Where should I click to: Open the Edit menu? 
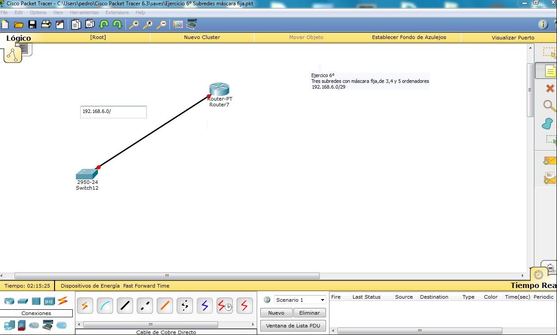pyautogui.click(x=19, y=12)
